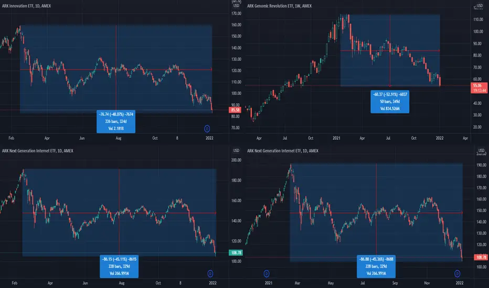Select the green 108.78 price label
The height and width of the screenshot is (288, 489).
236,253
